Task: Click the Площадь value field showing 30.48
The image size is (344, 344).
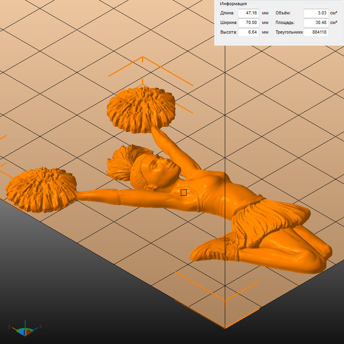Action: tap(316, 23)
